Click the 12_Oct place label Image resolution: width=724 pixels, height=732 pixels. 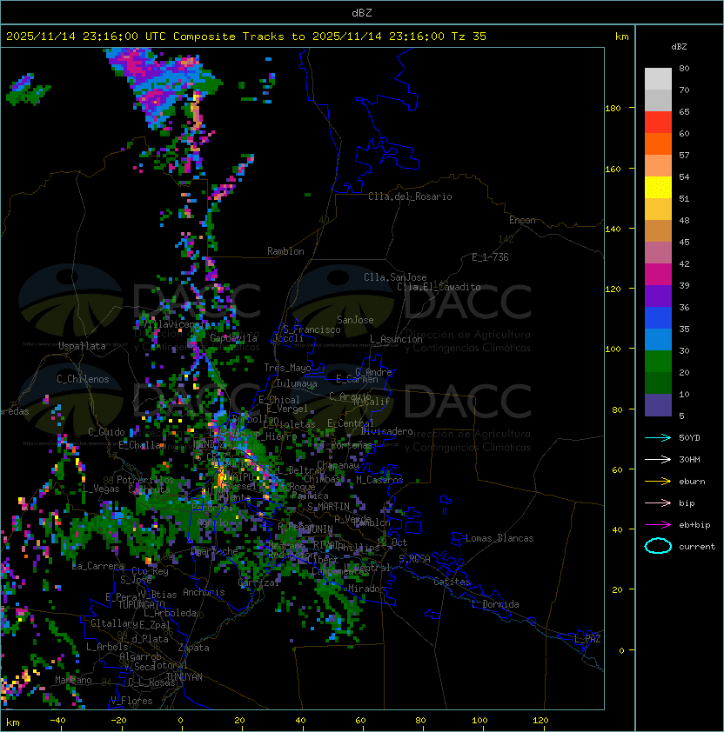pyautogui.click(x=392, y=542)
